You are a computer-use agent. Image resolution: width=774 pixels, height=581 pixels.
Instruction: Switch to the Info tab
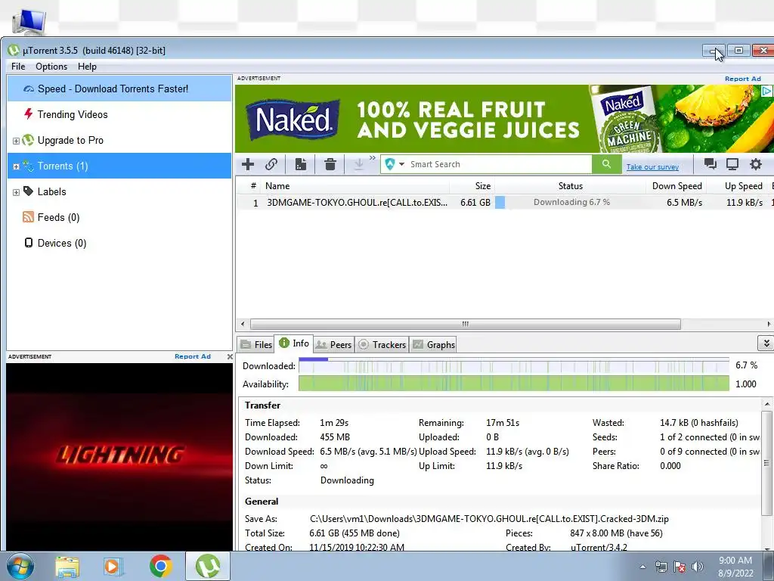tap(294, 343)
